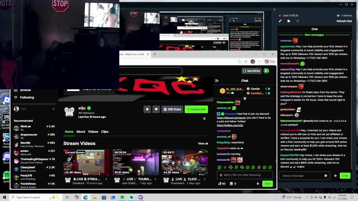Open the Current Stream video thumbnail

coord(87,162)
